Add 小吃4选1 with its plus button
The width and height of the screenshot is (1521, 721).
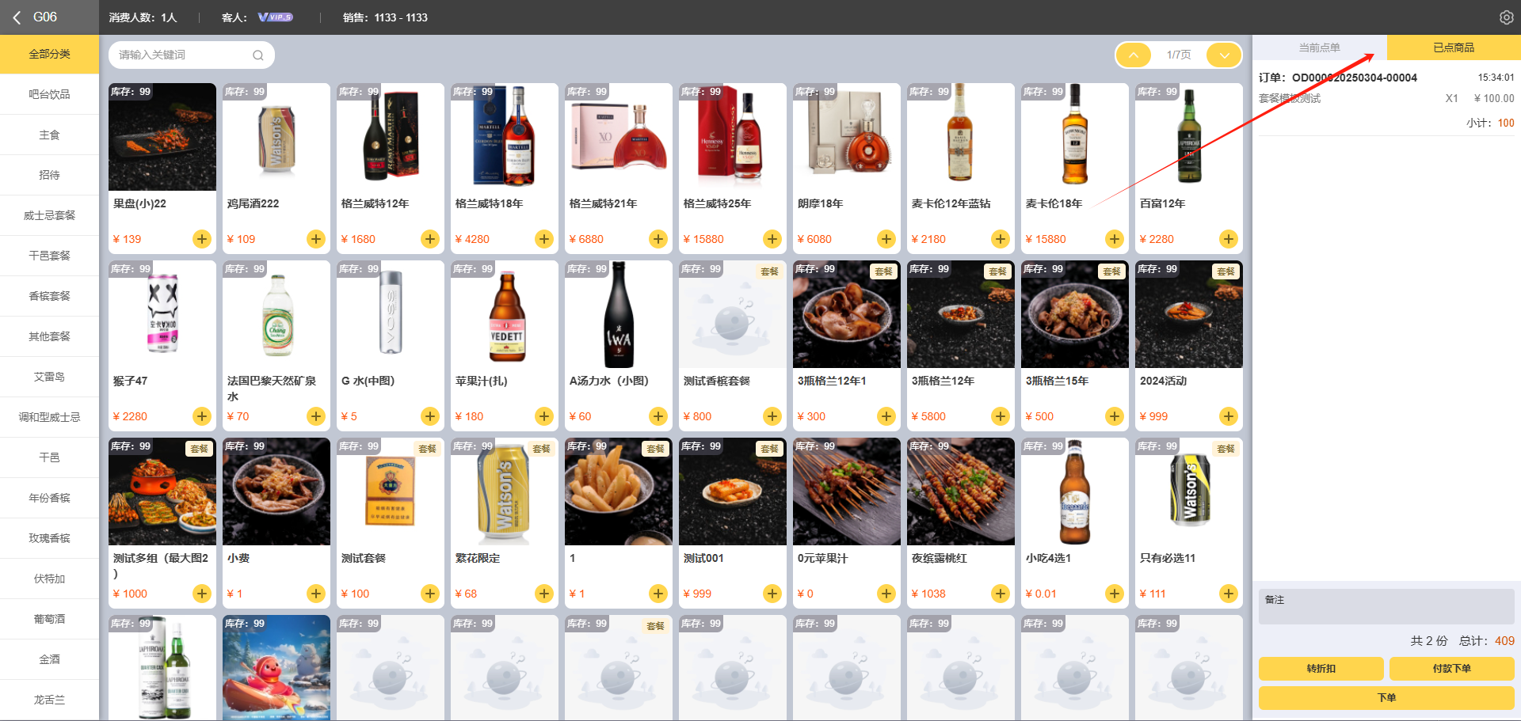tap(1115, 594)
